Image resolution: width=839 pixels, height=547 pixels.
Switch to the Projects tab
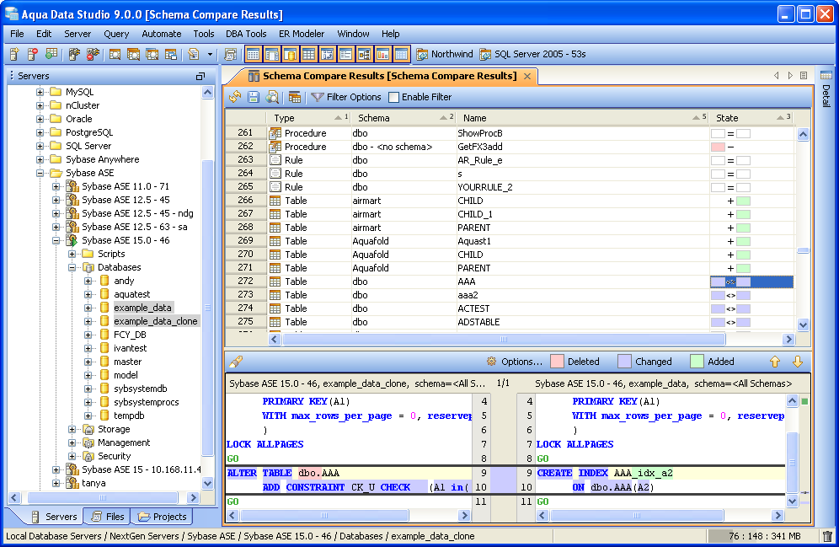click(x=163, y=517)
